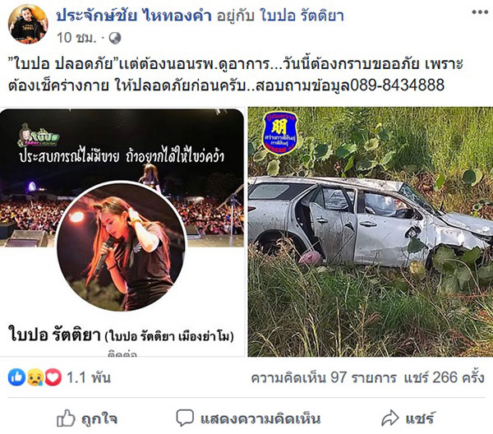Click the blue thumbs-up reaction icon
The width and height of the screenshot is (493, 434).
click(16, 376)
